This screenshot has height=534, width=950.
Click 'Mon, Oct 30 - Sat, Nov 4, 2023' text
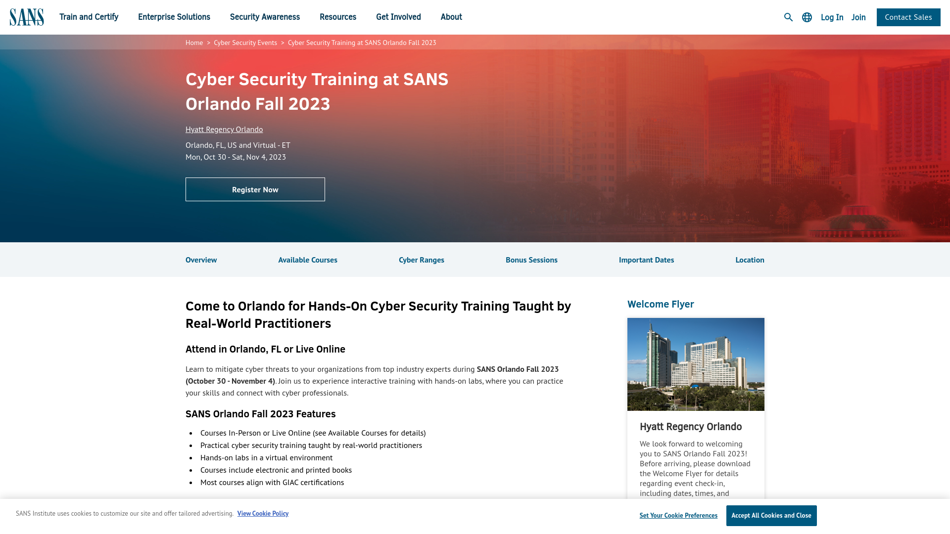(x=236, y=157)
